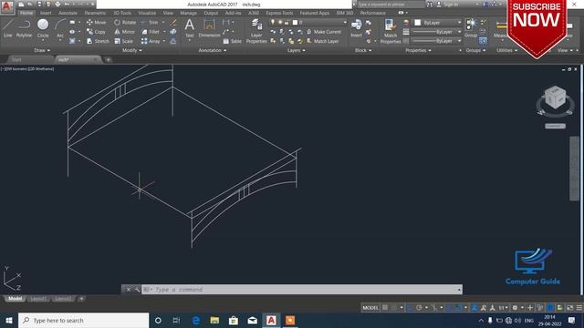Click the Match Properties icon

pyautogui.click(x=391, y=32)
